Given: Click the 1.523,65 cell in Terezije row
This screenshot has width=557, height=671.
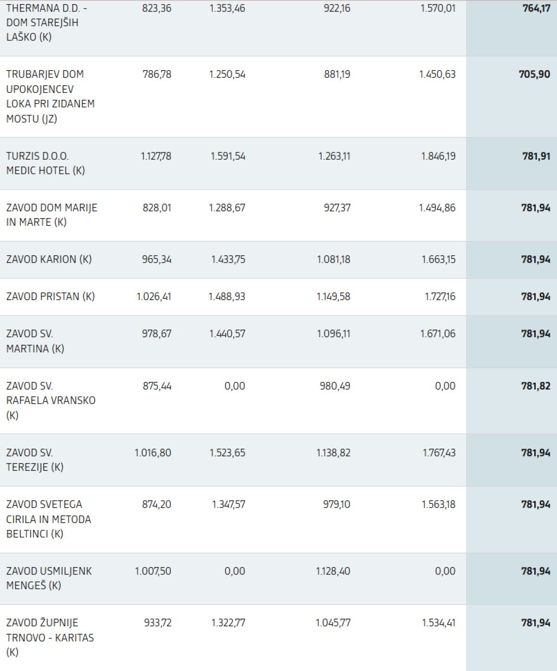Looking at the screenshot, I should click(227, 452).
